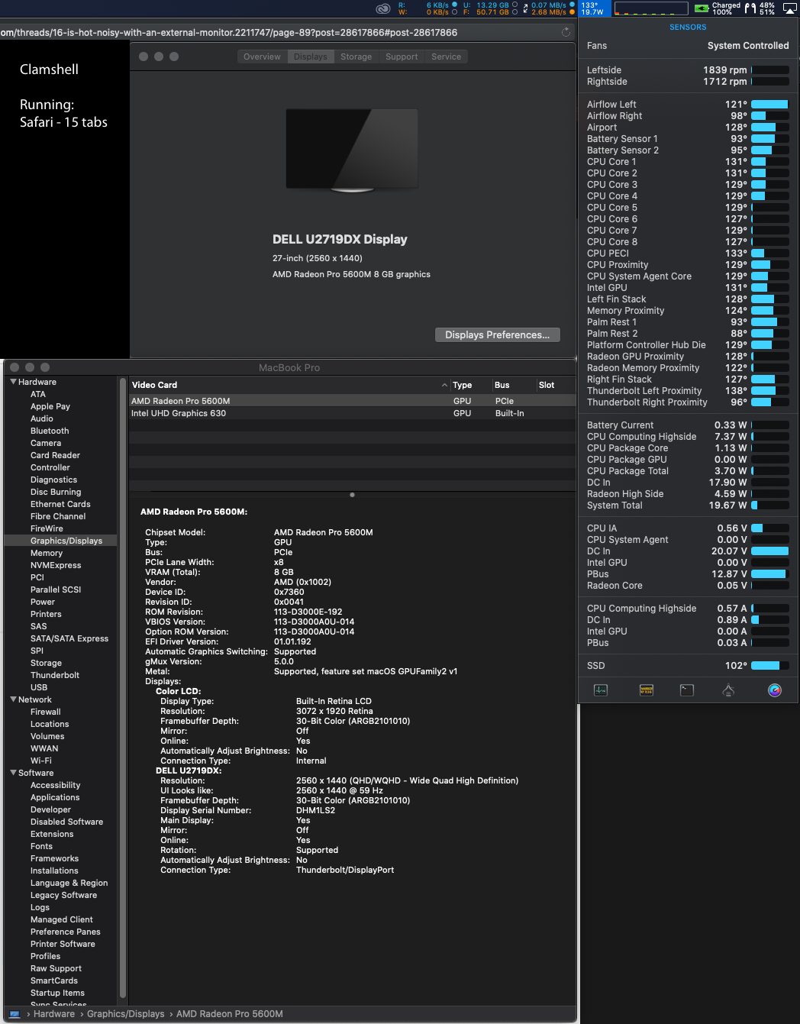Collapse the Network section in sidebar
The width and height of the screenshot is (800, 1024).
point(13,699)
